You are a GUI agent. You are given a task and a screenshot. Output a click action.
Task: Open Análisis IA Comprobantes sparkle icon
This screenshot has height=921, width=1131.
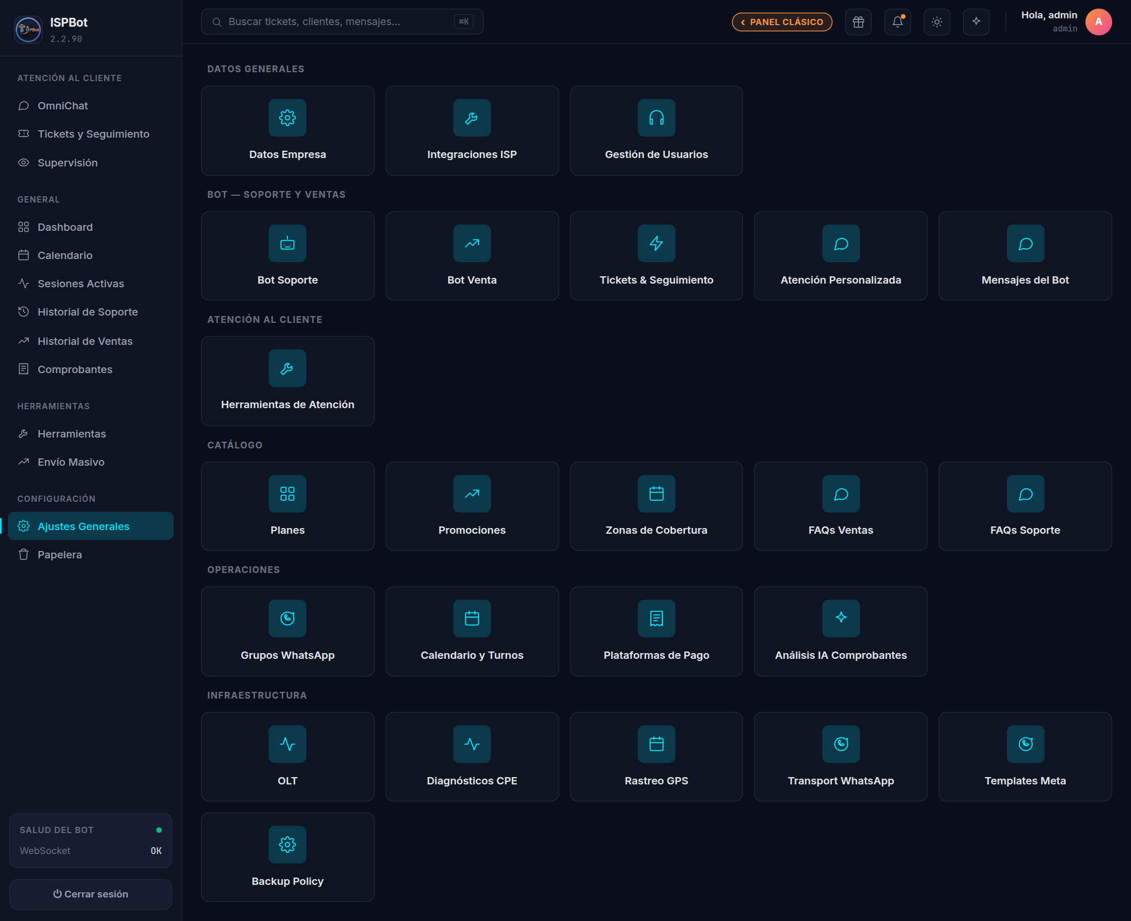tap(841, 619)
